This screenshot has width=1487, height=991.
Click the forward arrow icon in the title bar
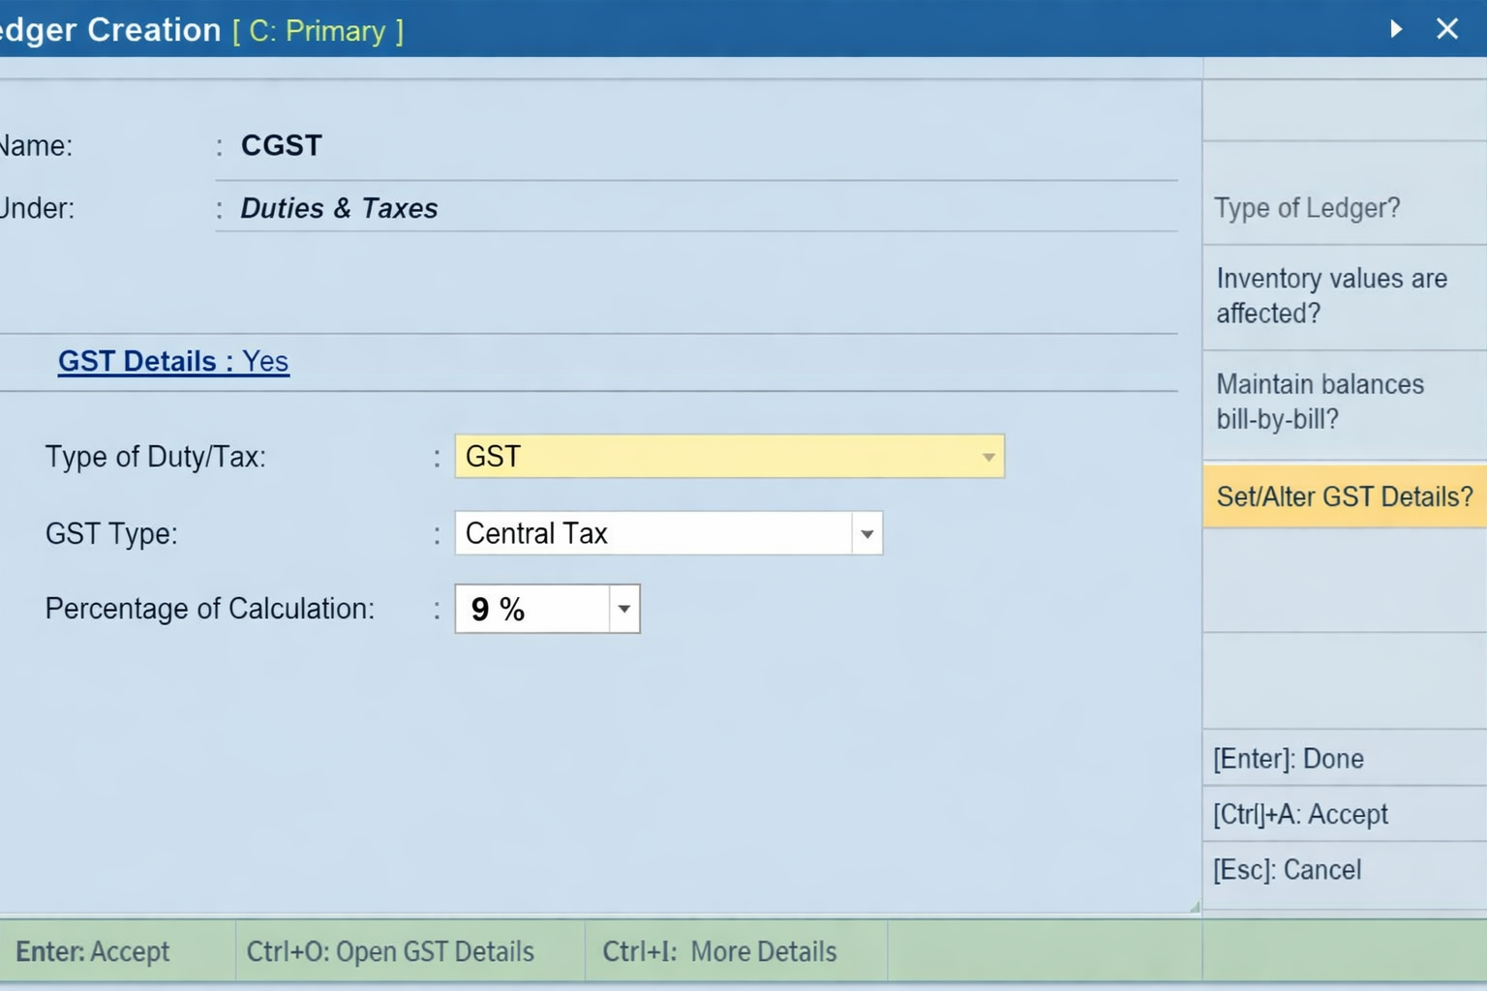click(1396, 29)
